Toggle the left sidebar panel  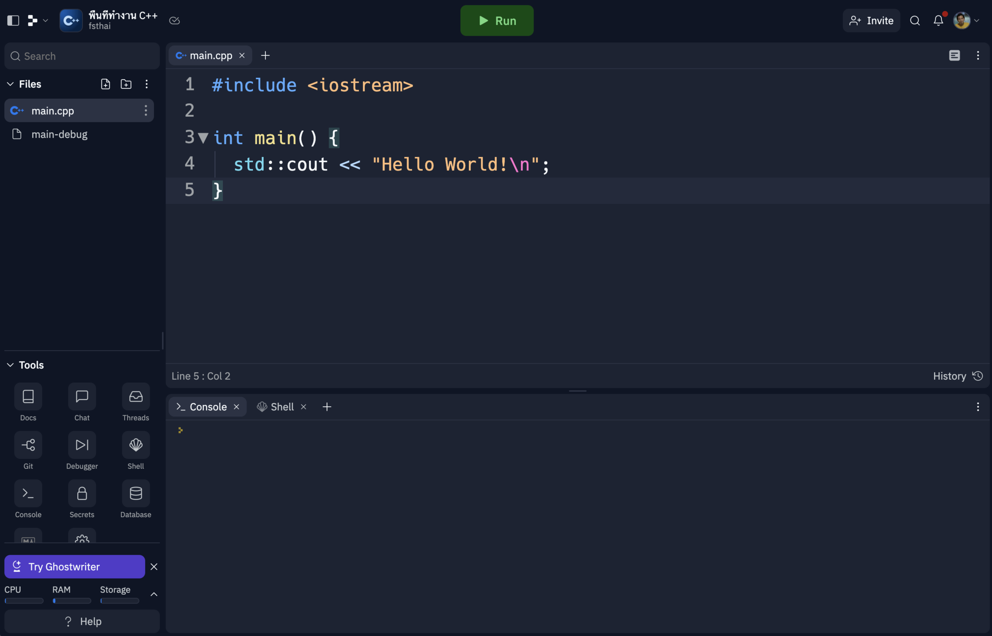coord(13,21)
